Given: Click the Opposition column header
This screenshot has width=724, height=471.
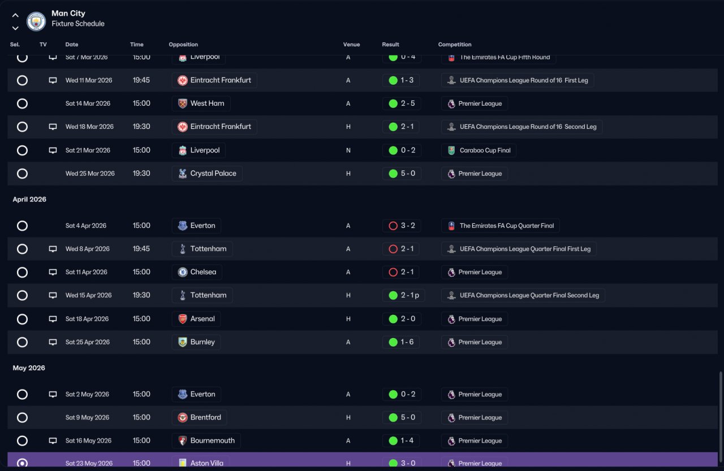Looking at the screenshot, I should [183, 45].
